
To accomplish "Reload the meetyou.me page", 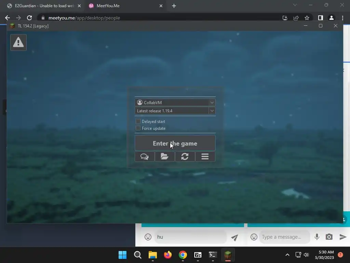I will [29, 18].
